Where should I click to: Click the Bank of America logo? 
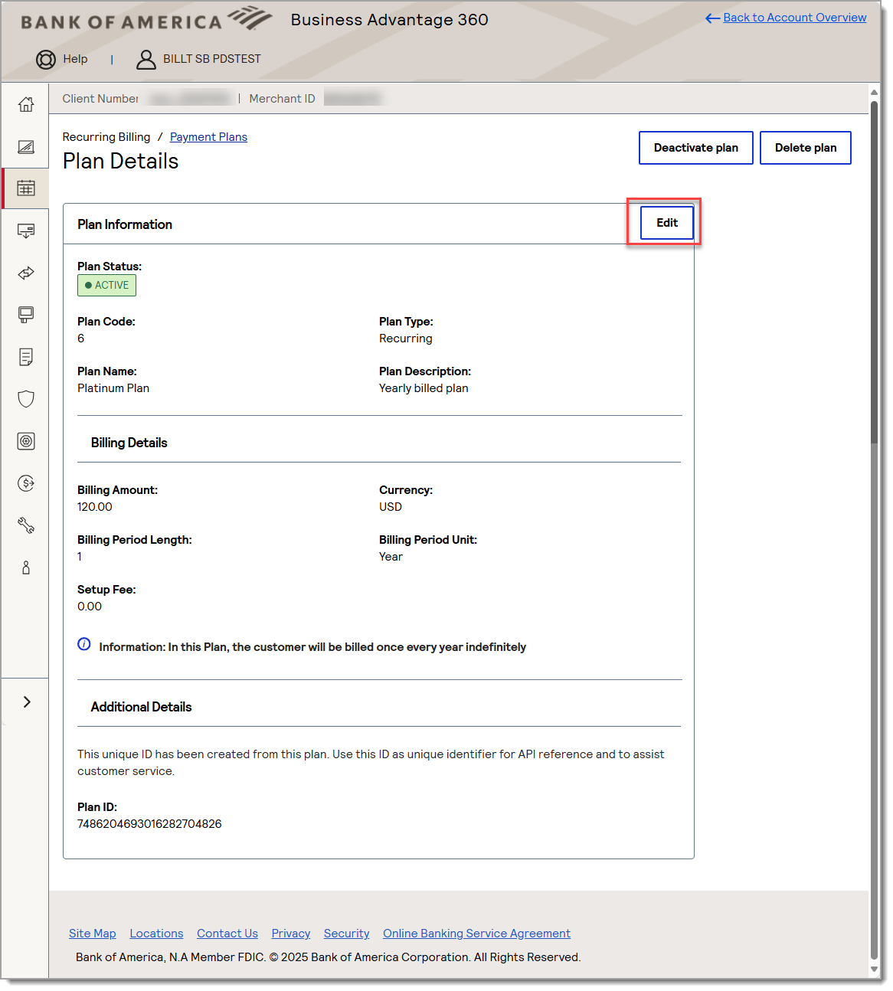click(146, 19)
